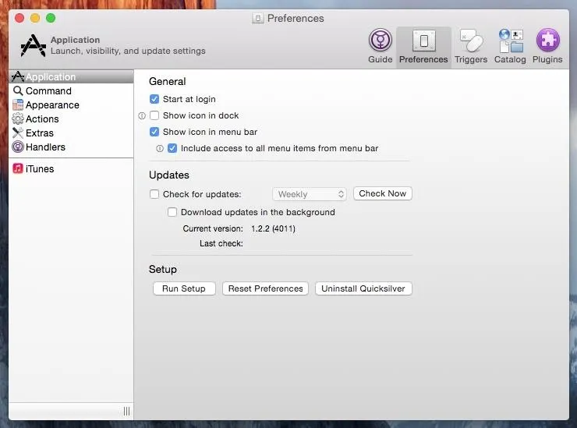Click the Run Setup button
The width and height of the screenshot is (577, 428).
[184, 288]
